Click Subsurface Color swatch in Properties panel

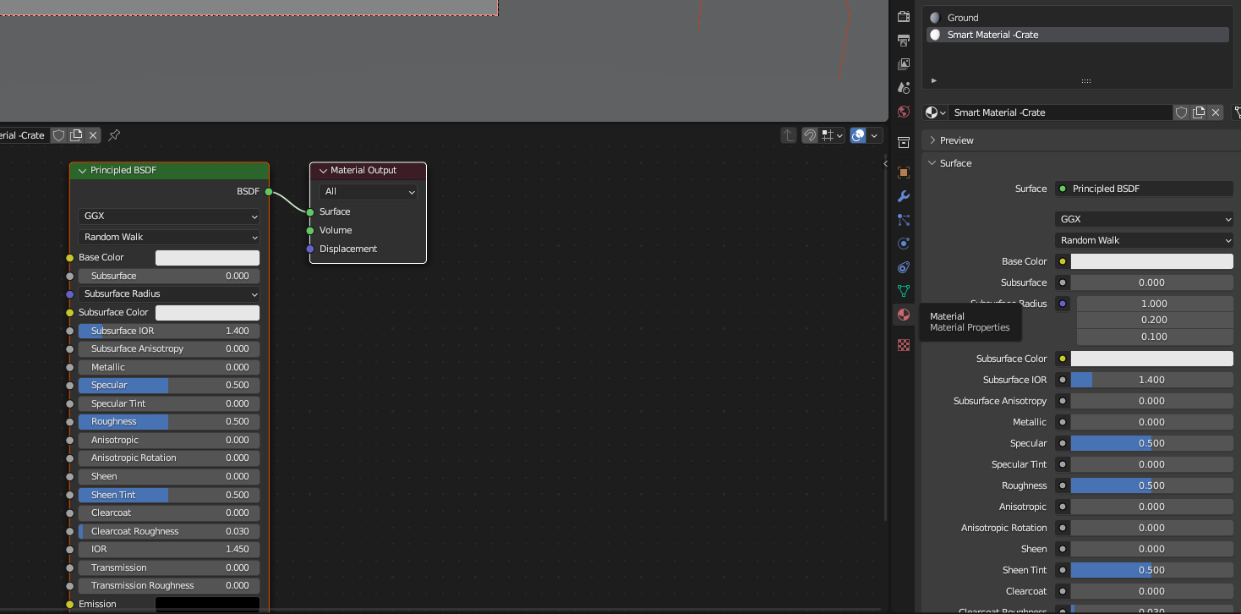click(x=1151, y=359)
